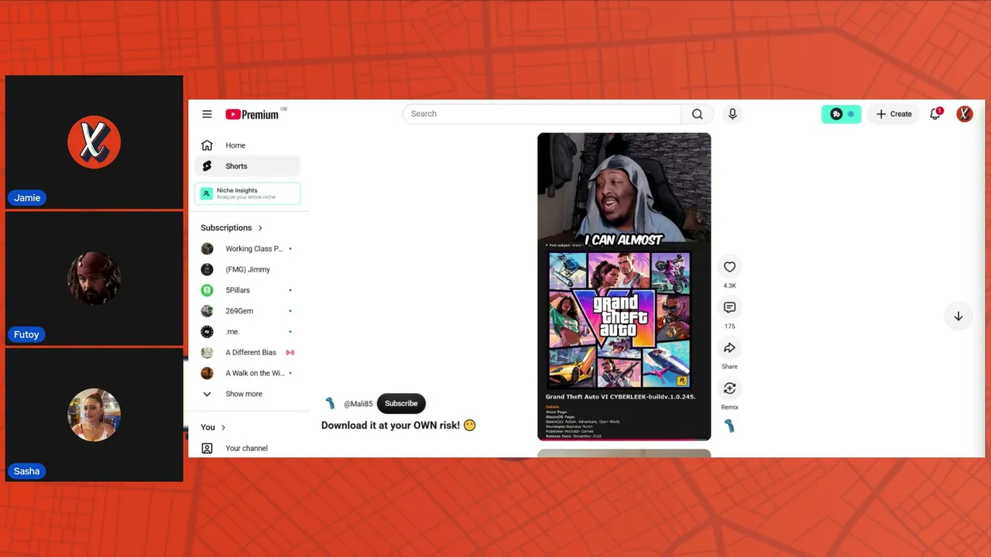Open A Walk on the Wi... channel
Viewport: 991px width, 557px height.
click(x=247, y=373)
